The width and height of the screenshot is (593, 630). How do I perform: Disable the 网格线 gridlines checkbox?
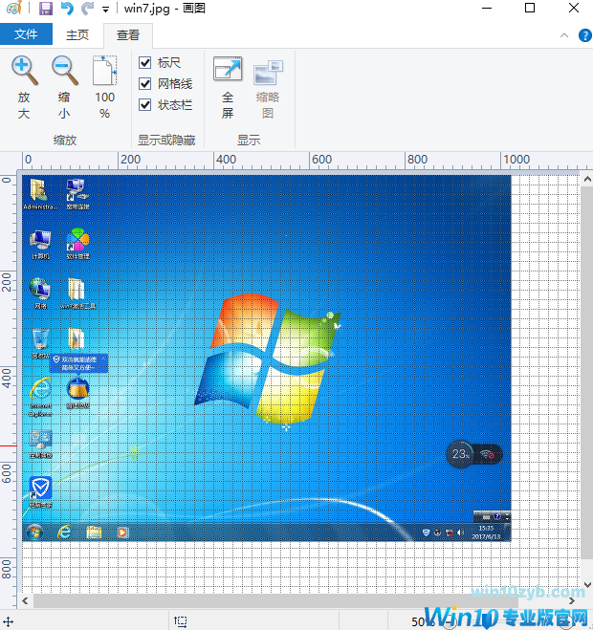pyautogui.click(x=145, y=84)
